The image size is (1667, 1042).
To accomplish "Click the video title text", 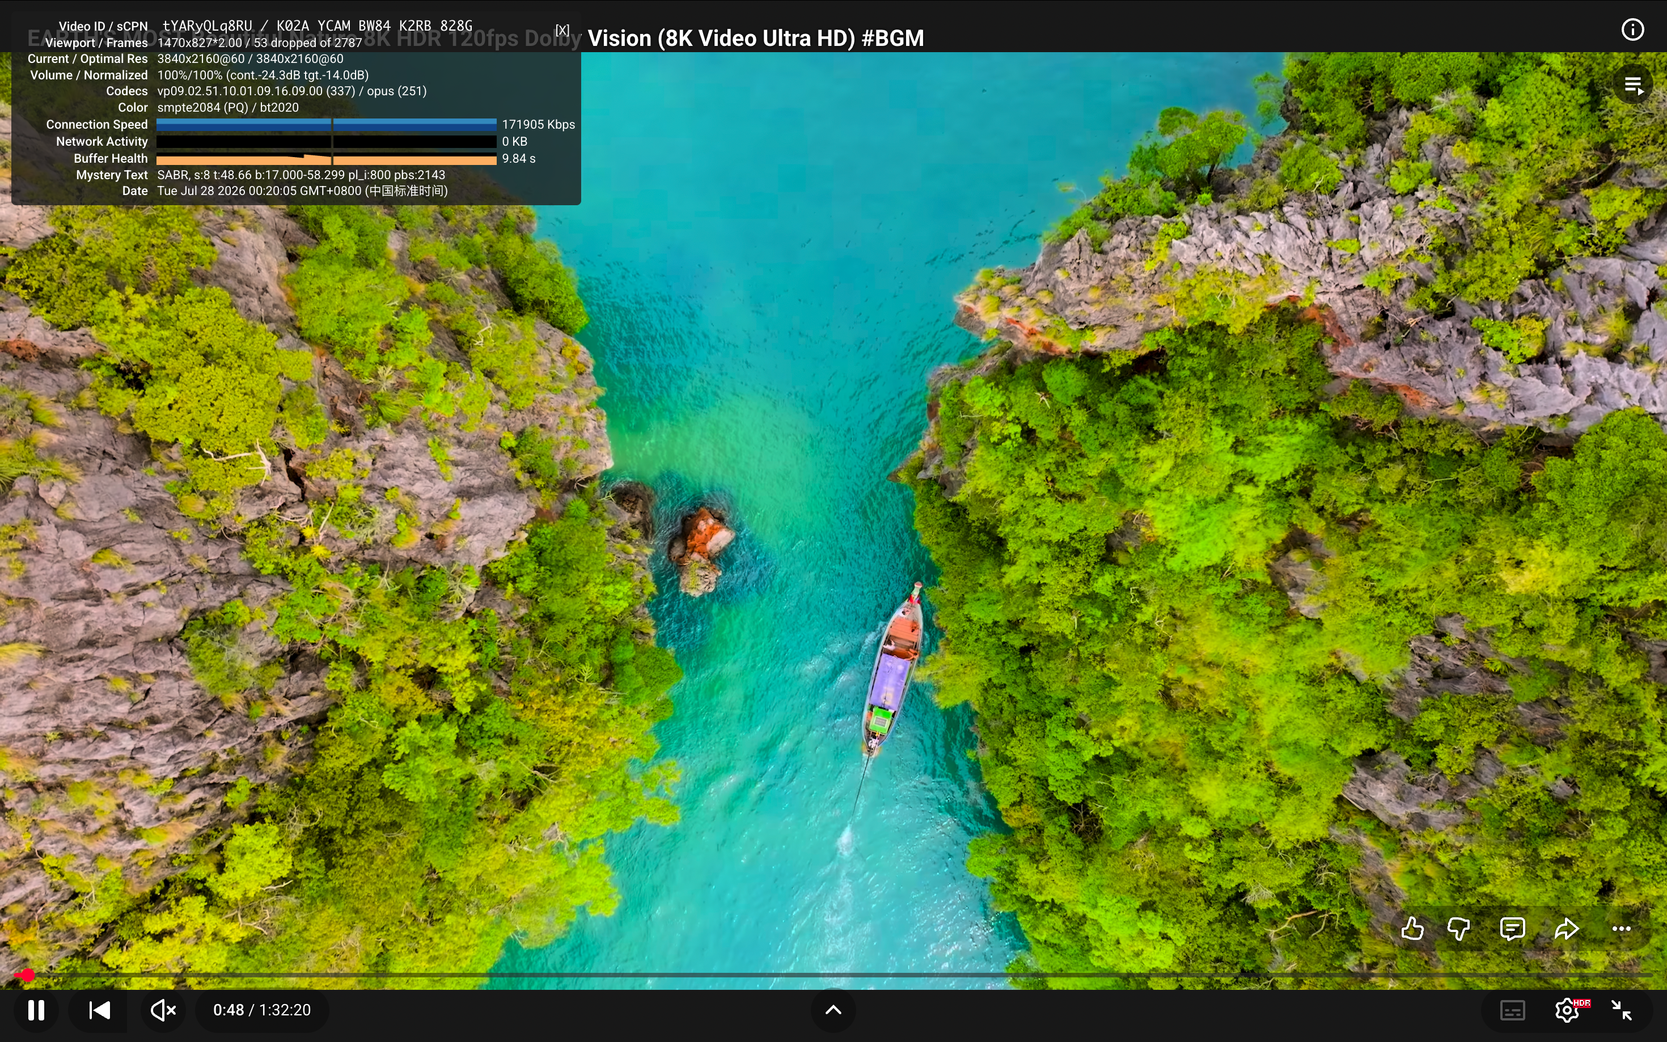I will (476, 38).
